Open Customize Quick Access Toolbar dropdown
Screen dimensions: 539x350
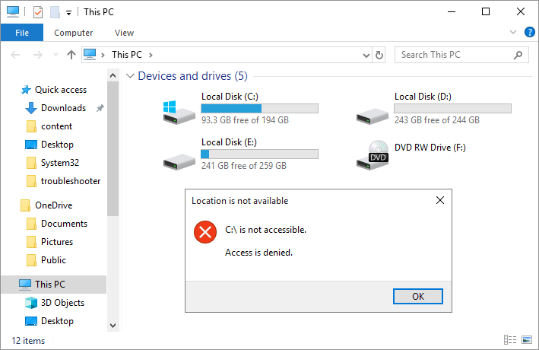click(68, 12)
